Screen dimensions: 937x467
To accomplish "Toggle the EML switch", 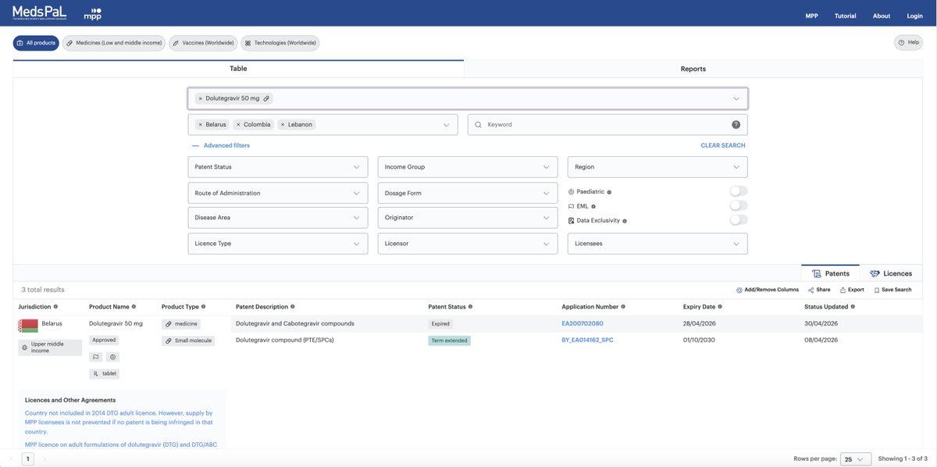I will 738,206.
